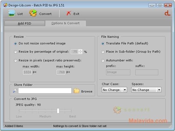Select Resize by percentage of original

(15, 52)
